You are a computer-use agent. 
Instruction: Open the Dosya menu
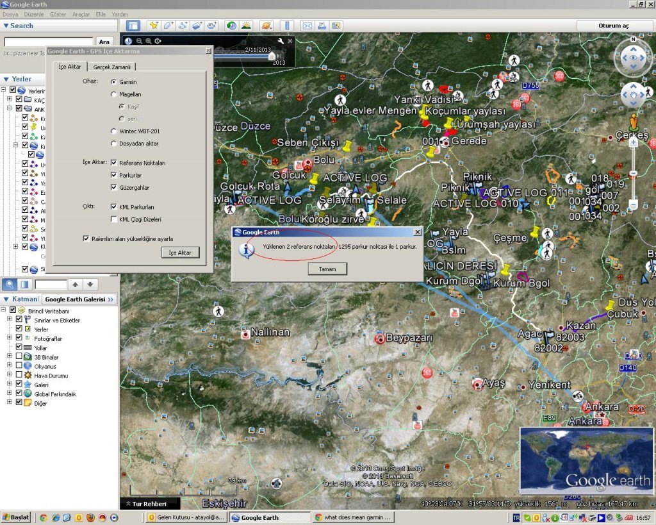10,14
